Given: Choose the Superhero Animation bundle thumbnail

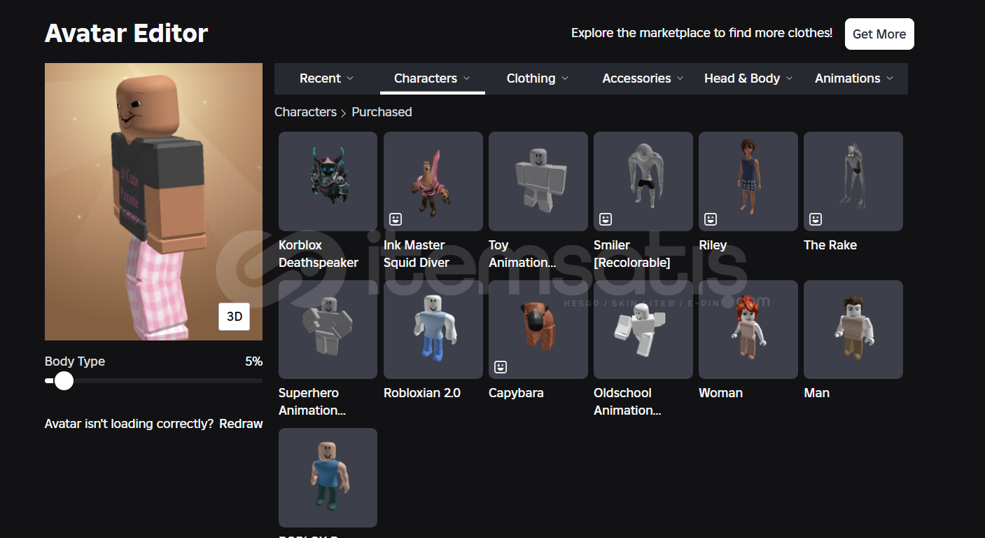Looking at the screenshot, I should tap(328, 329).
